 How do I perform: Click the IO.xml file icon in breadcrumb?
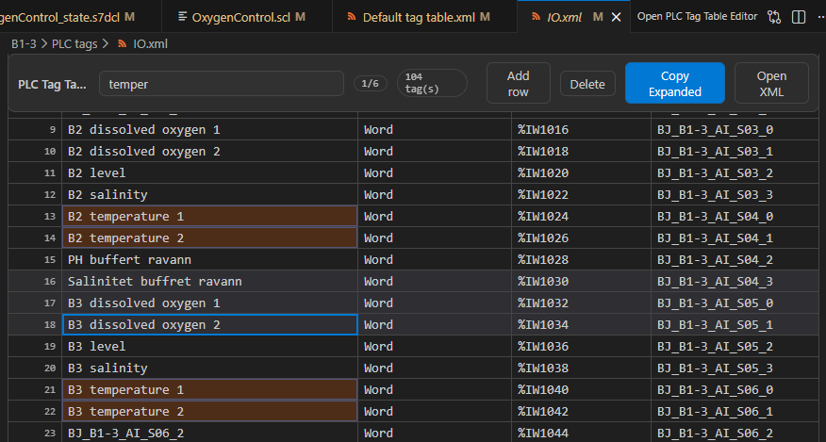tap(123, 43)
